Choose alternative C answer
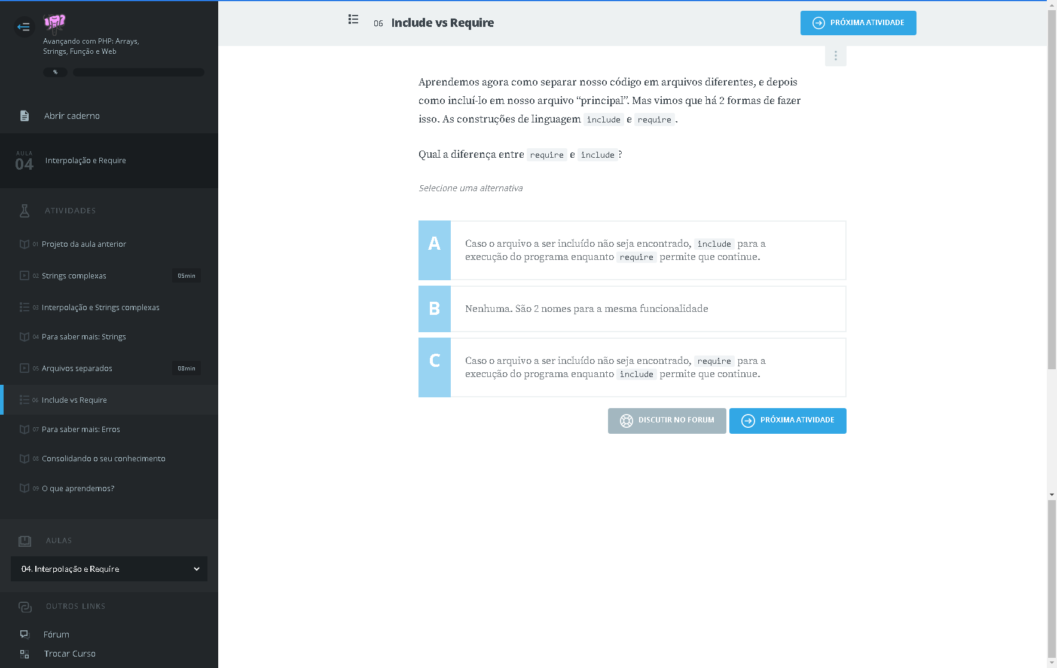1057x668 pixels. pyautogui.click(x=632, y=367)
